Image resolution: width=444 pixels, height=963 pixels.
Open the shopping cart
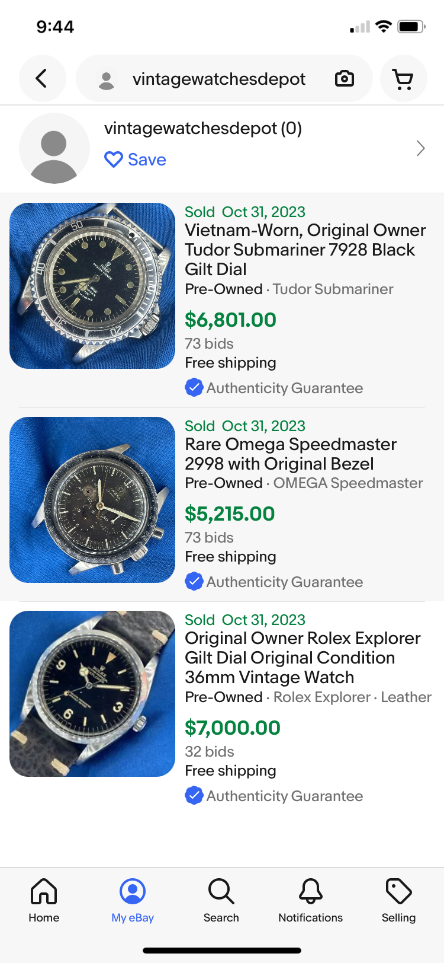(403, 78)
